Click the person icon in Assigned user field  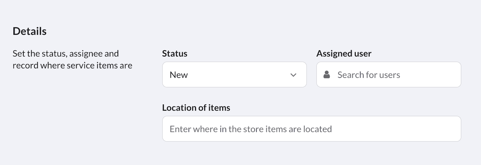[x=327, y=75]
